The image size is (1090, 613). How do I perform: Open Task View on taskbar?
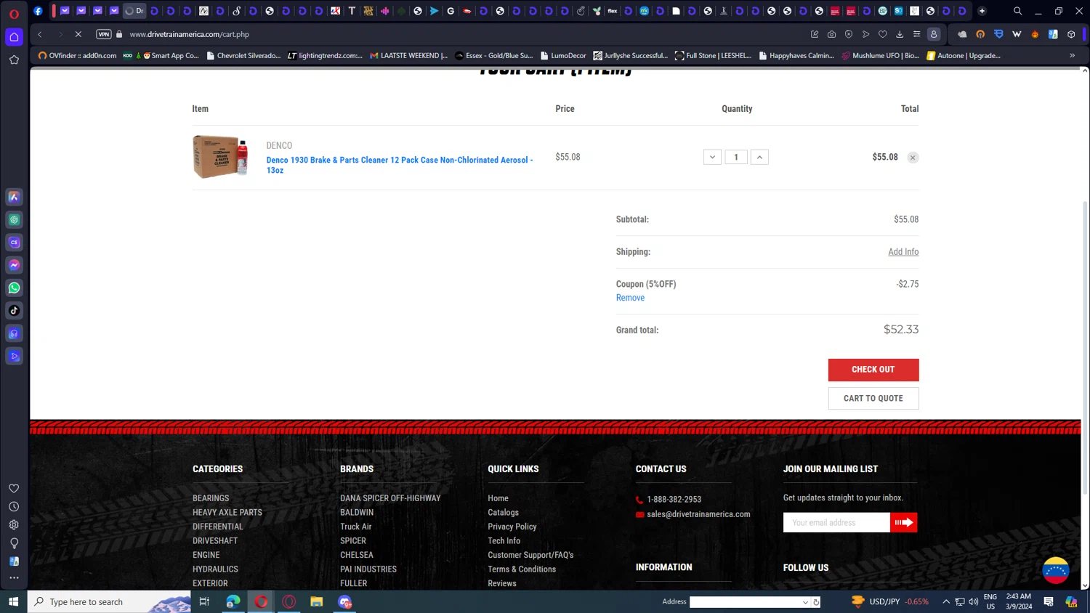coord(204,601)
